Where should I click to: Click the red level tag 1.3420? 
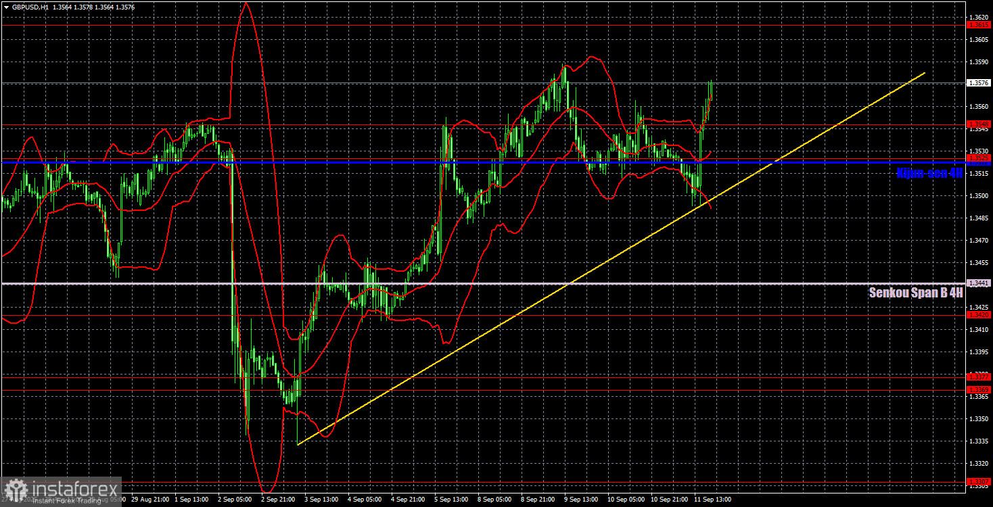[979, 315]
